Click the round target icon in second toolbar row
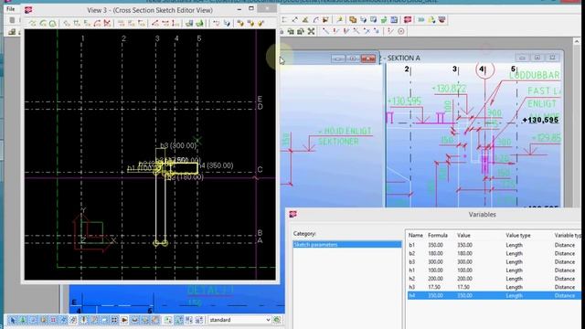Viewport: 585px width, 329px height. point(401,31)
